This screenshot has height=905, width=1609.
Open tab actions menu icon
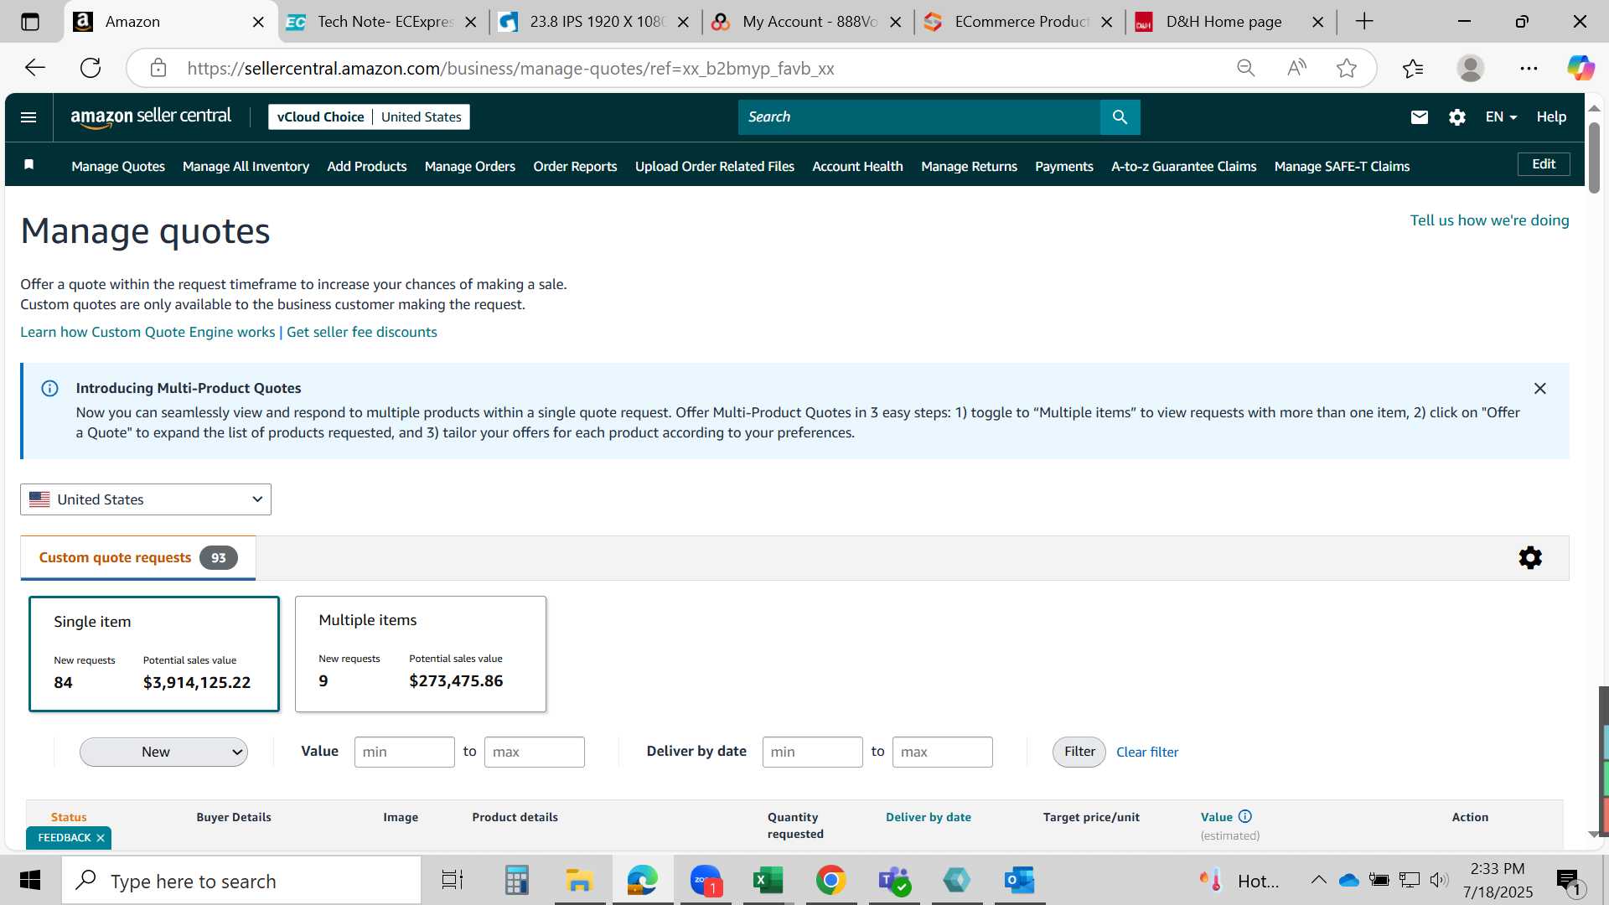30,22
